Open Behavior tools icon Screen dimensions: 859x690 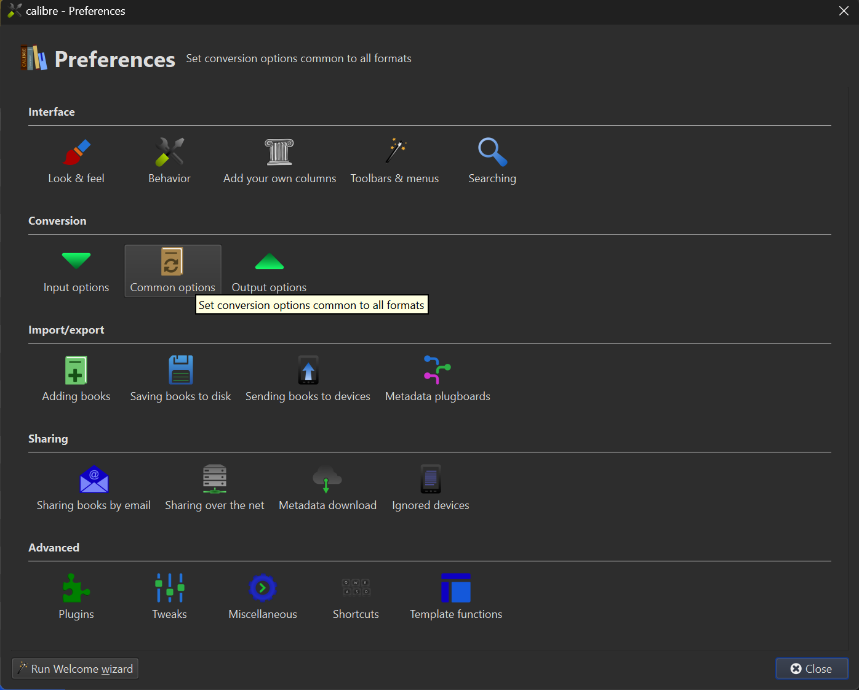(x=170, y=152)
